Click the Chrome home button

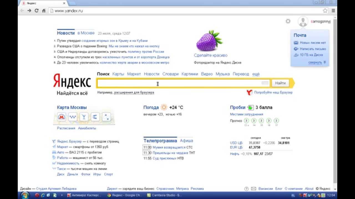coord(44,11)
